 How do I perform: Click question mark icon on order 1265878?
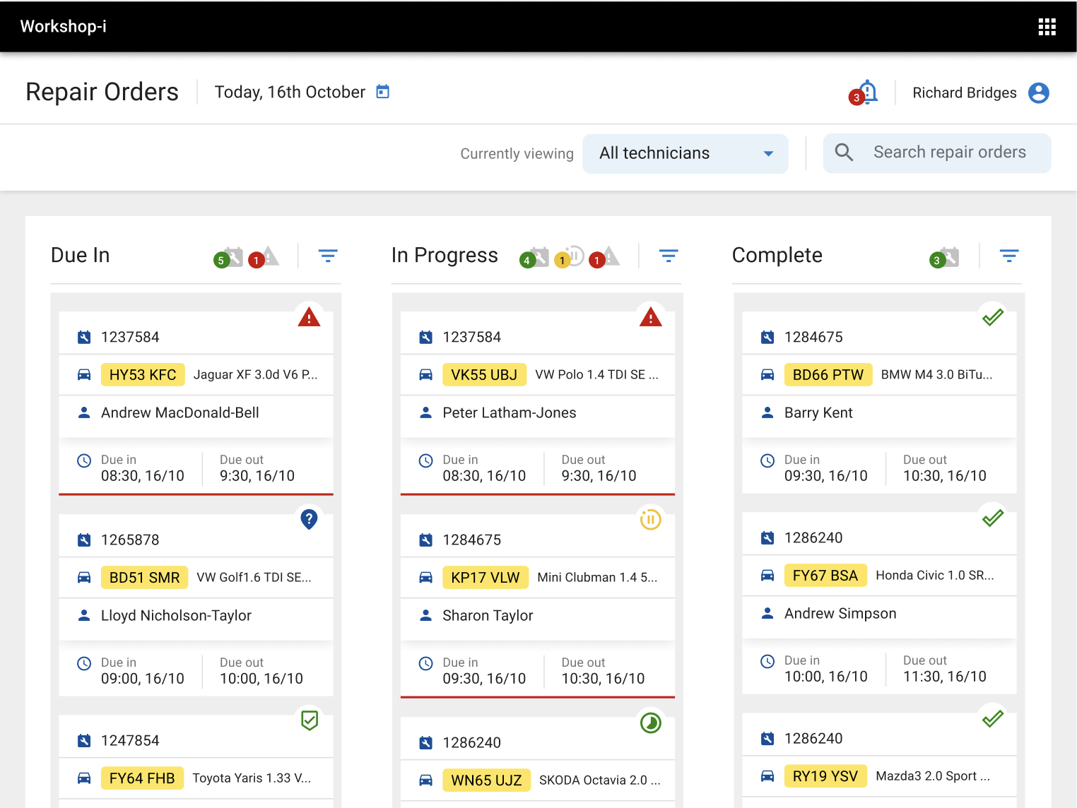coord(309,519)
